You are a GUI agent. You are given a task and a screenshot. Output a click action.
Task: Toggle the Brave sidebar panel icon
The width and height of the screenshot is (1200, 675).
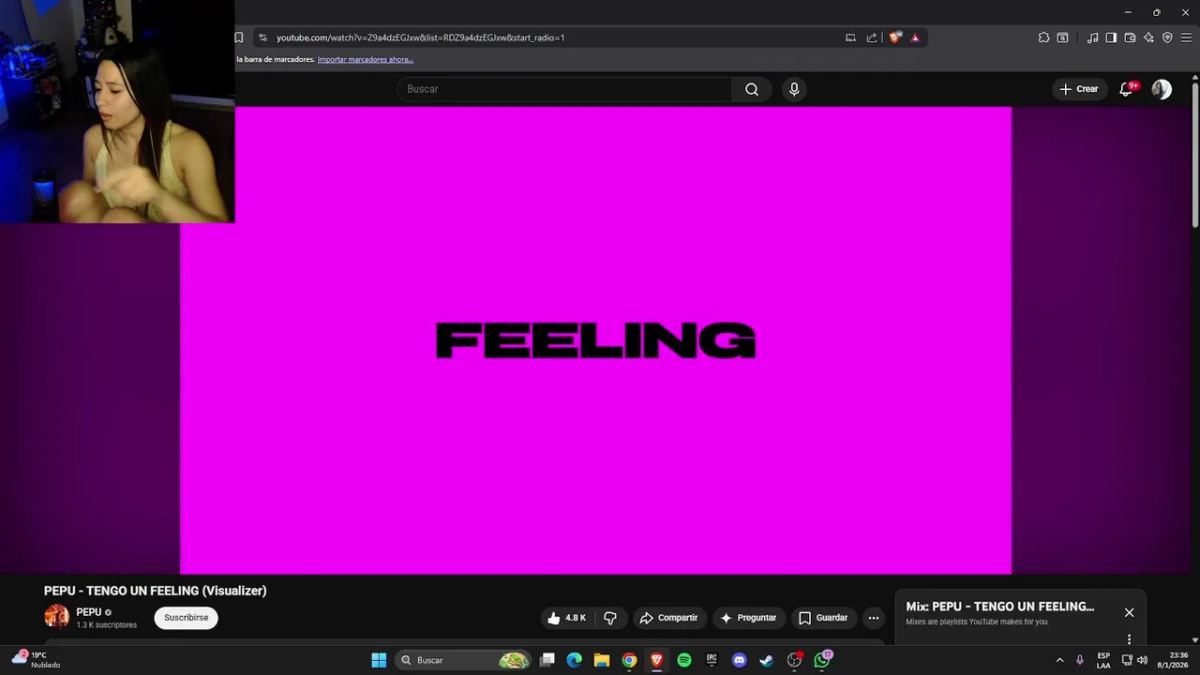coord(1111,37)
